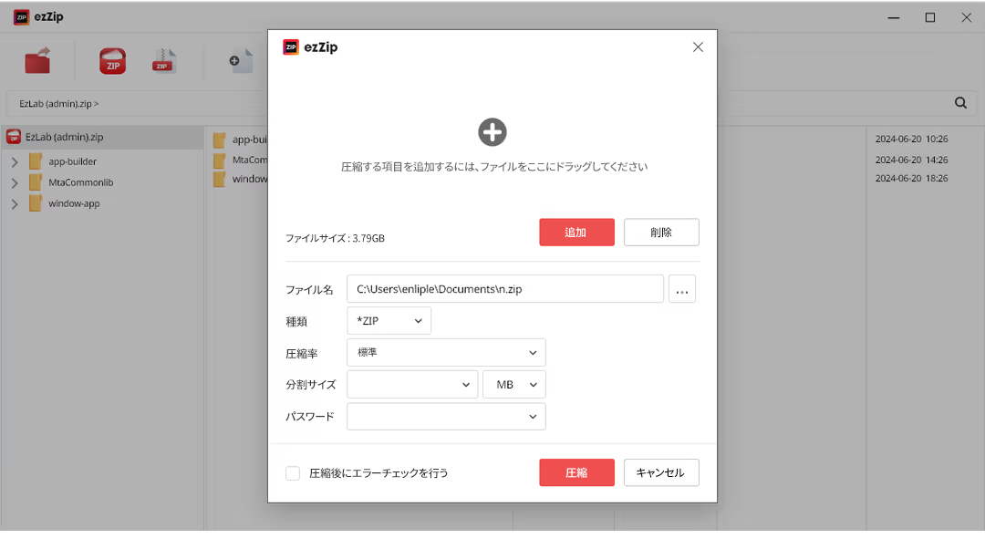This screenshot has width=985, height=549.
Task: Click the windov folder row in file list
Action: click(240, 179)
